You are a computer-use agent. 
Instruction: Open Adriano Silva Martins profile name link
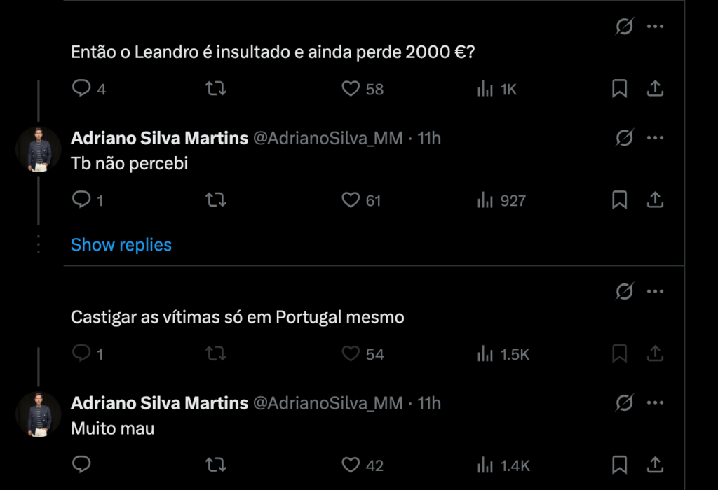coord(159,138)
